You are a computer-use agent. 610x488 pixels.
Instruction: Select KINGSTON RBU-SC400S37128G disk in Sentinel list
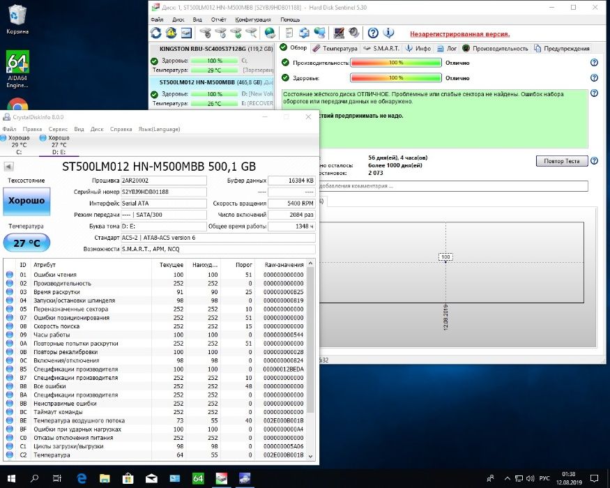(212, 59)
